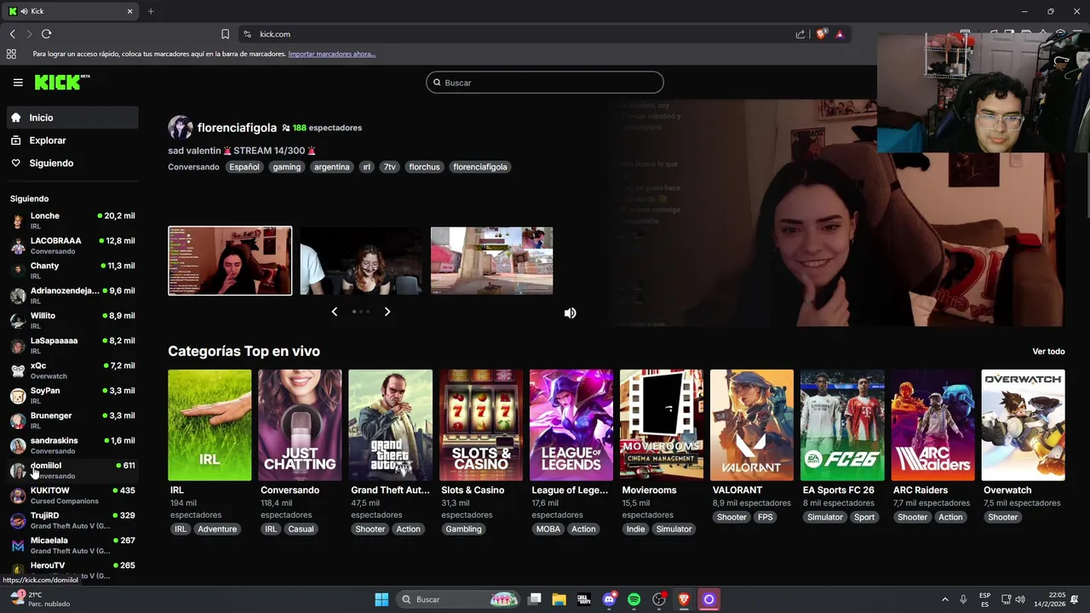Open the VALORANT category
The height and width of the screenshot is (613, 1090).
(752, 425)
